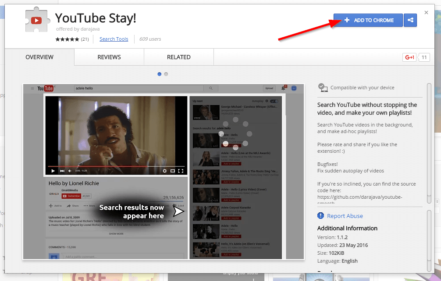Click the compatible with device checkmark icon
This screenshot has width=441, height=281.
pyautogui.click(x=323, y=87)
